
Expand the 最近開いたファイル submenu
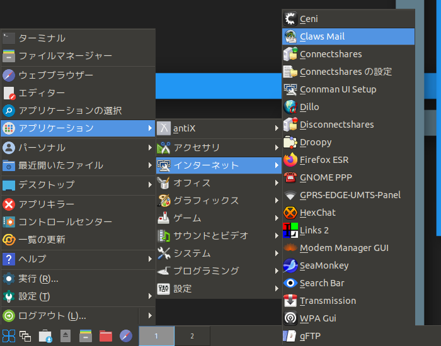tap(78, 165)
